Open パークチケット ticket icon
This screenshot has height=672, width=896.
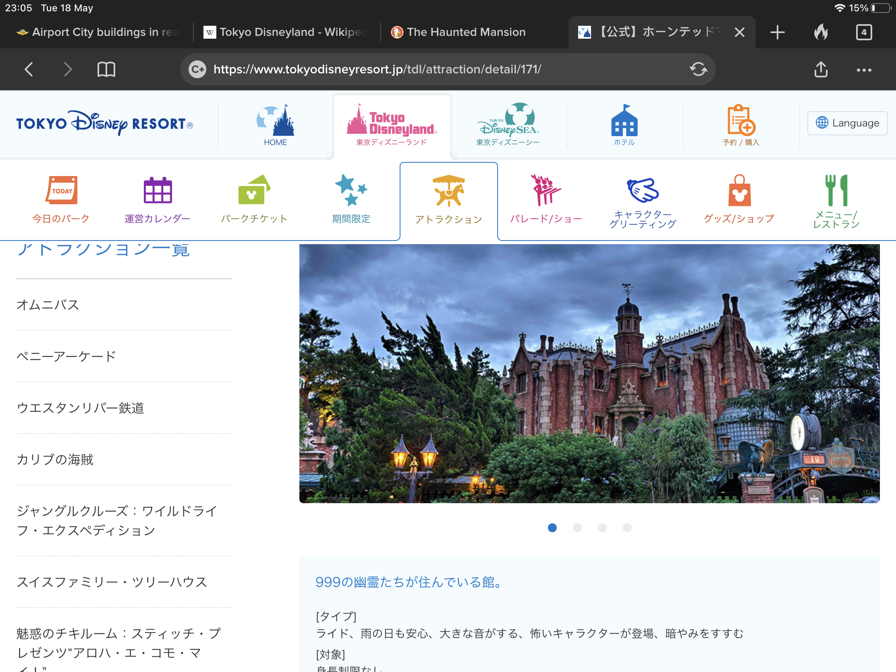(x=254, y=200)
